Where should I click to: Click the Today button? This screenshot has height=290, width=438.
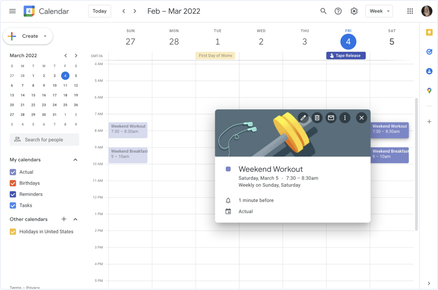pos(100,11)
